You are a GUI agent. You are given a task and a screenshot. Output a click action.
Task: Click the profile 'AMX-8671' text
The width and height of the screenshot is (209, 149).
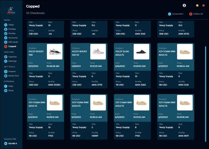tap(183, 136)
